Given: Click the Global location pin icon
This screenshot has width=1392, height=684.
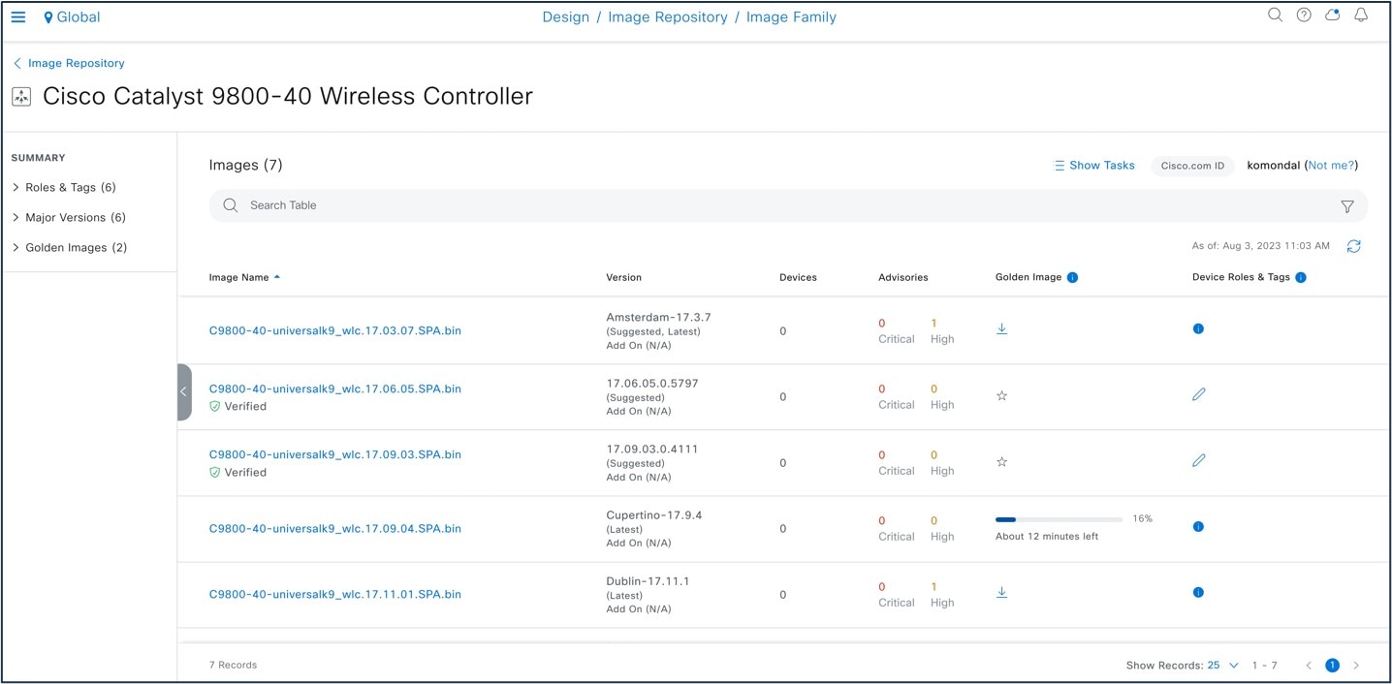Looking at the screenshot, I should tap(48, 17).
